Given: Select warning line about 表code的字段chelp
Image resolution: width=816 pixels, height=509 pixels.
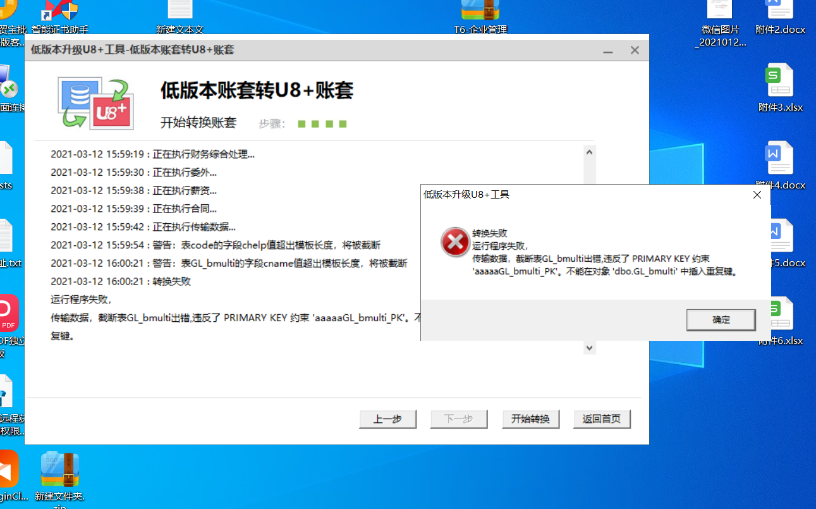Looking at the screenshot, I should [x=216, y=245].
